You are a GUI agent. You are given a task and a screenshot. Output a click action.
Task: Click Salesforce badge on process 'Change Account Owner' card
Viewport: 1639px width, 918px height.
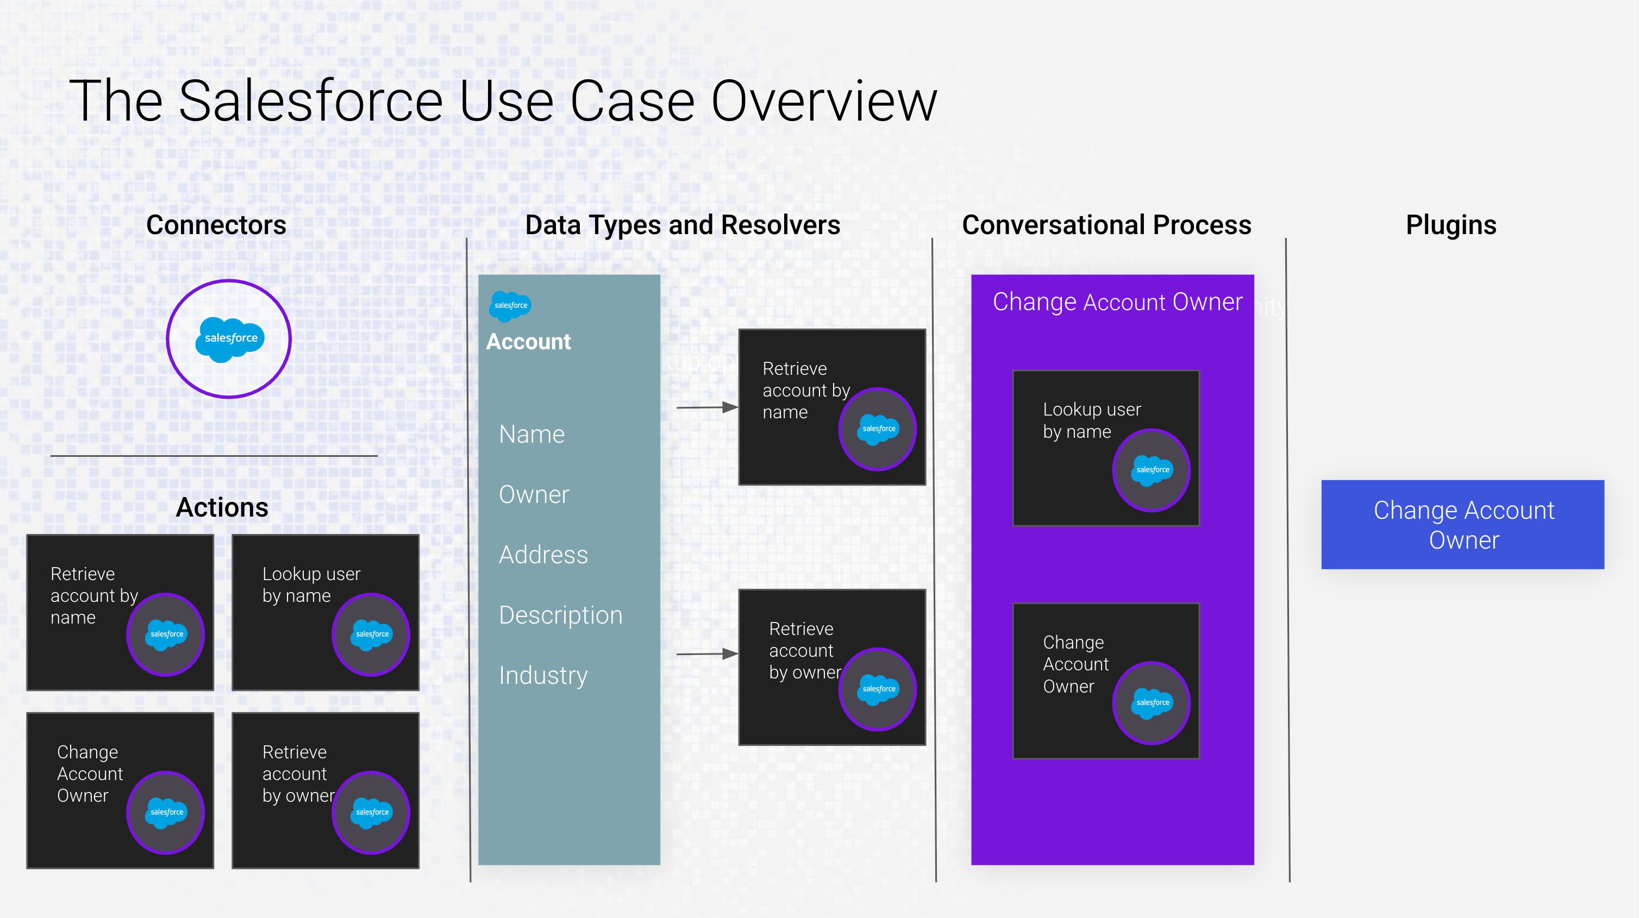pyautogui.click(x=1152, y=703)
